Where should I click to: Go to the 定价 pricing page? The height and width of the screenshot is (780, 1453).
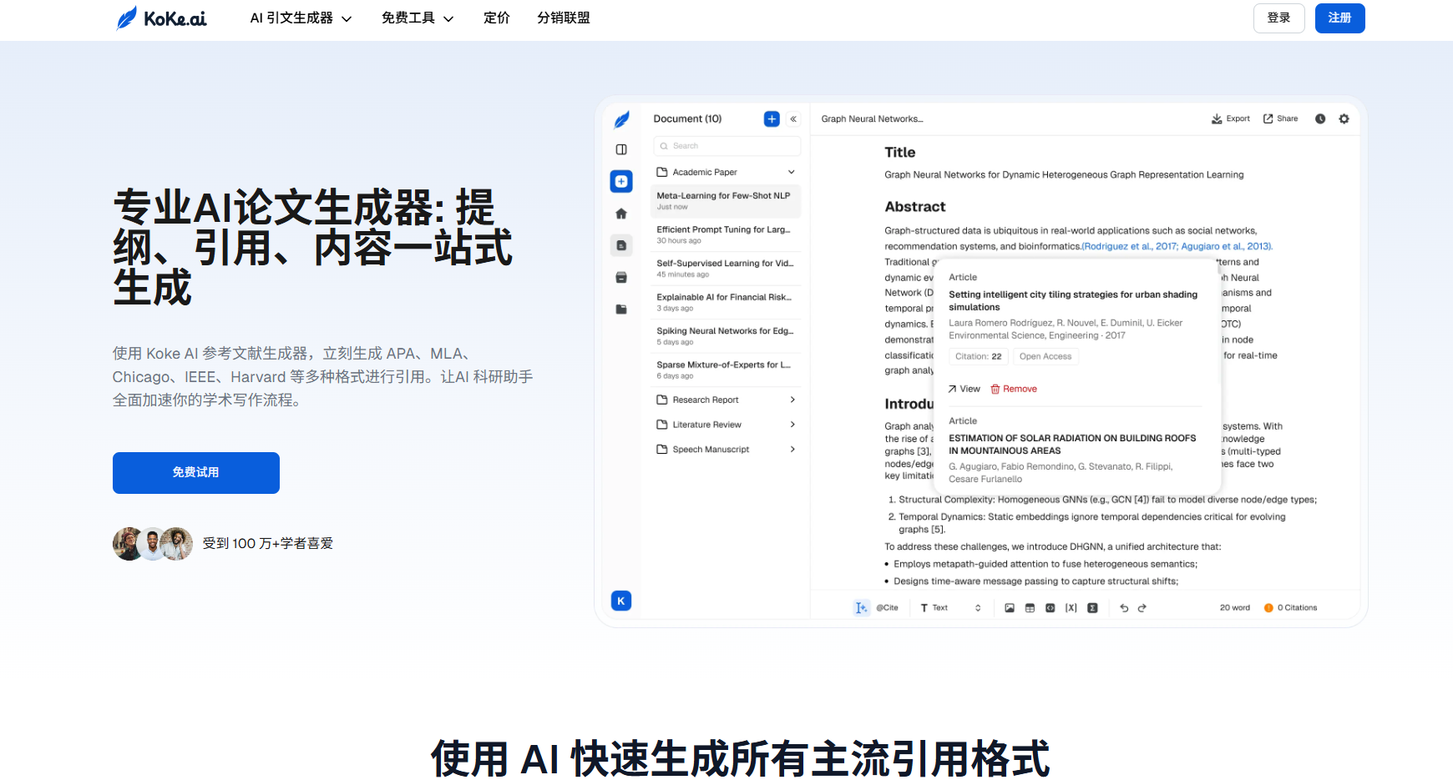(x=496, y=18)
